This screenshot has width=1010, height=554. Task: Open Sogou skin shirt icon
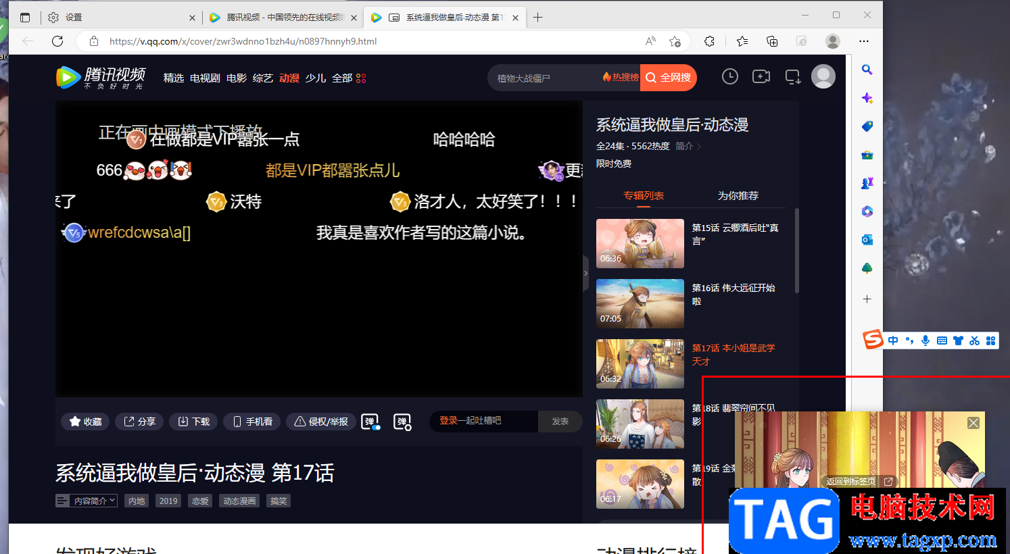958,341
